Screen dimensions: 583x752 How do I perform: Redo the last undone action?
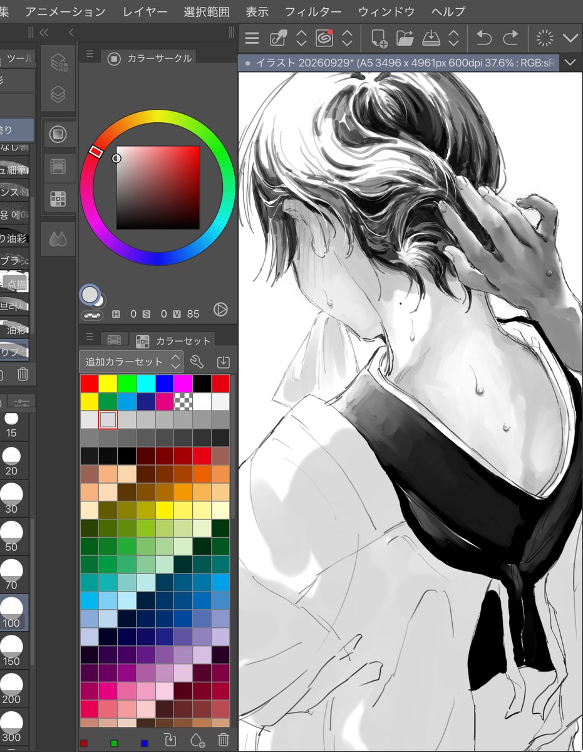[511, 38]
